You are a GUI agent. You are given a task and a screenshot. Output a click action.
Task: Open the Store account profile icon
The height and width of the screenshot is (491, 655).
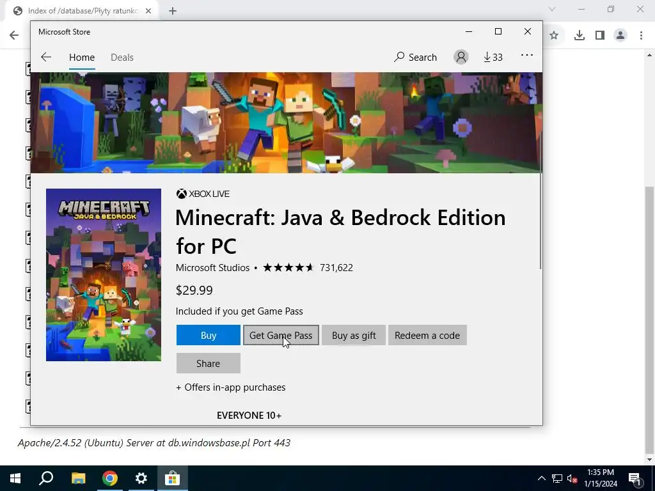tap(461, 57)
